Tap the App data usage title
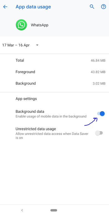Image resolution: width=109 pixels, height=216 pixels. click(x=33, y=7)
